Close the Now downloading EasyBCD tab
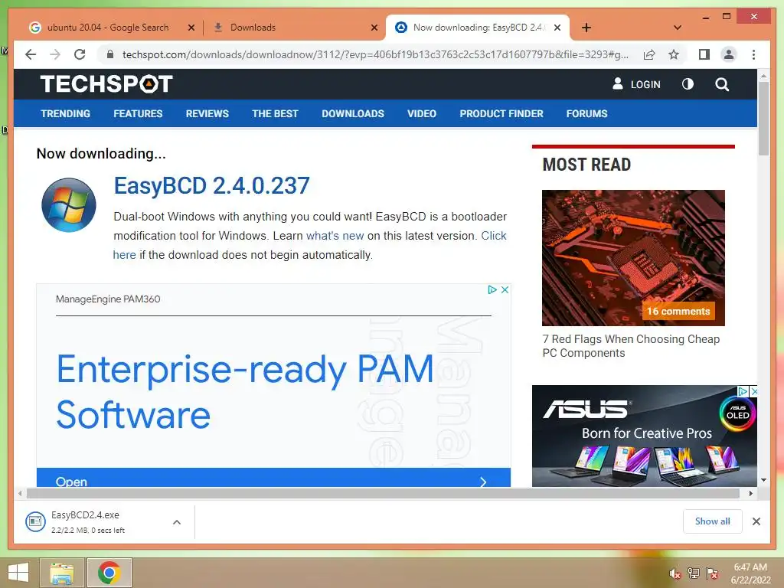Image resolution: width=784 pixels, height=588 pixels. (557, 28)
